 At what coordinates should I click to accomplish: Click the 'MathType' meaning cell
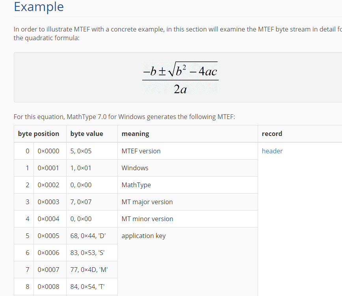tap(188, 185)
